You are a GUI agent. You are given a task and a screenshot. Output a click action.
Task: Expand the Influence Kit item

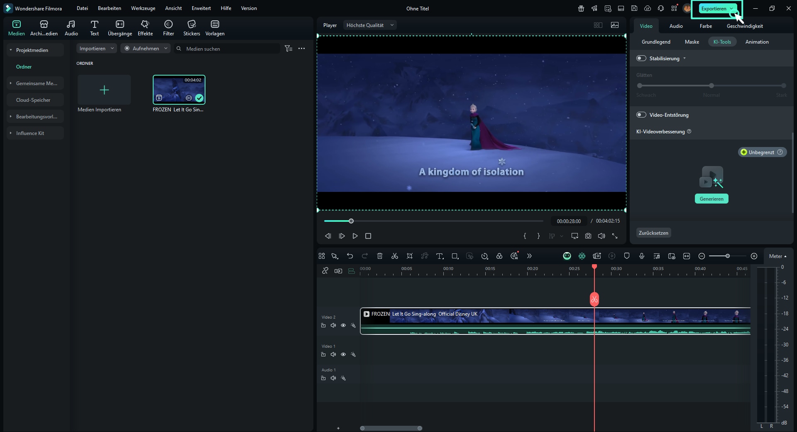(11, 133)
